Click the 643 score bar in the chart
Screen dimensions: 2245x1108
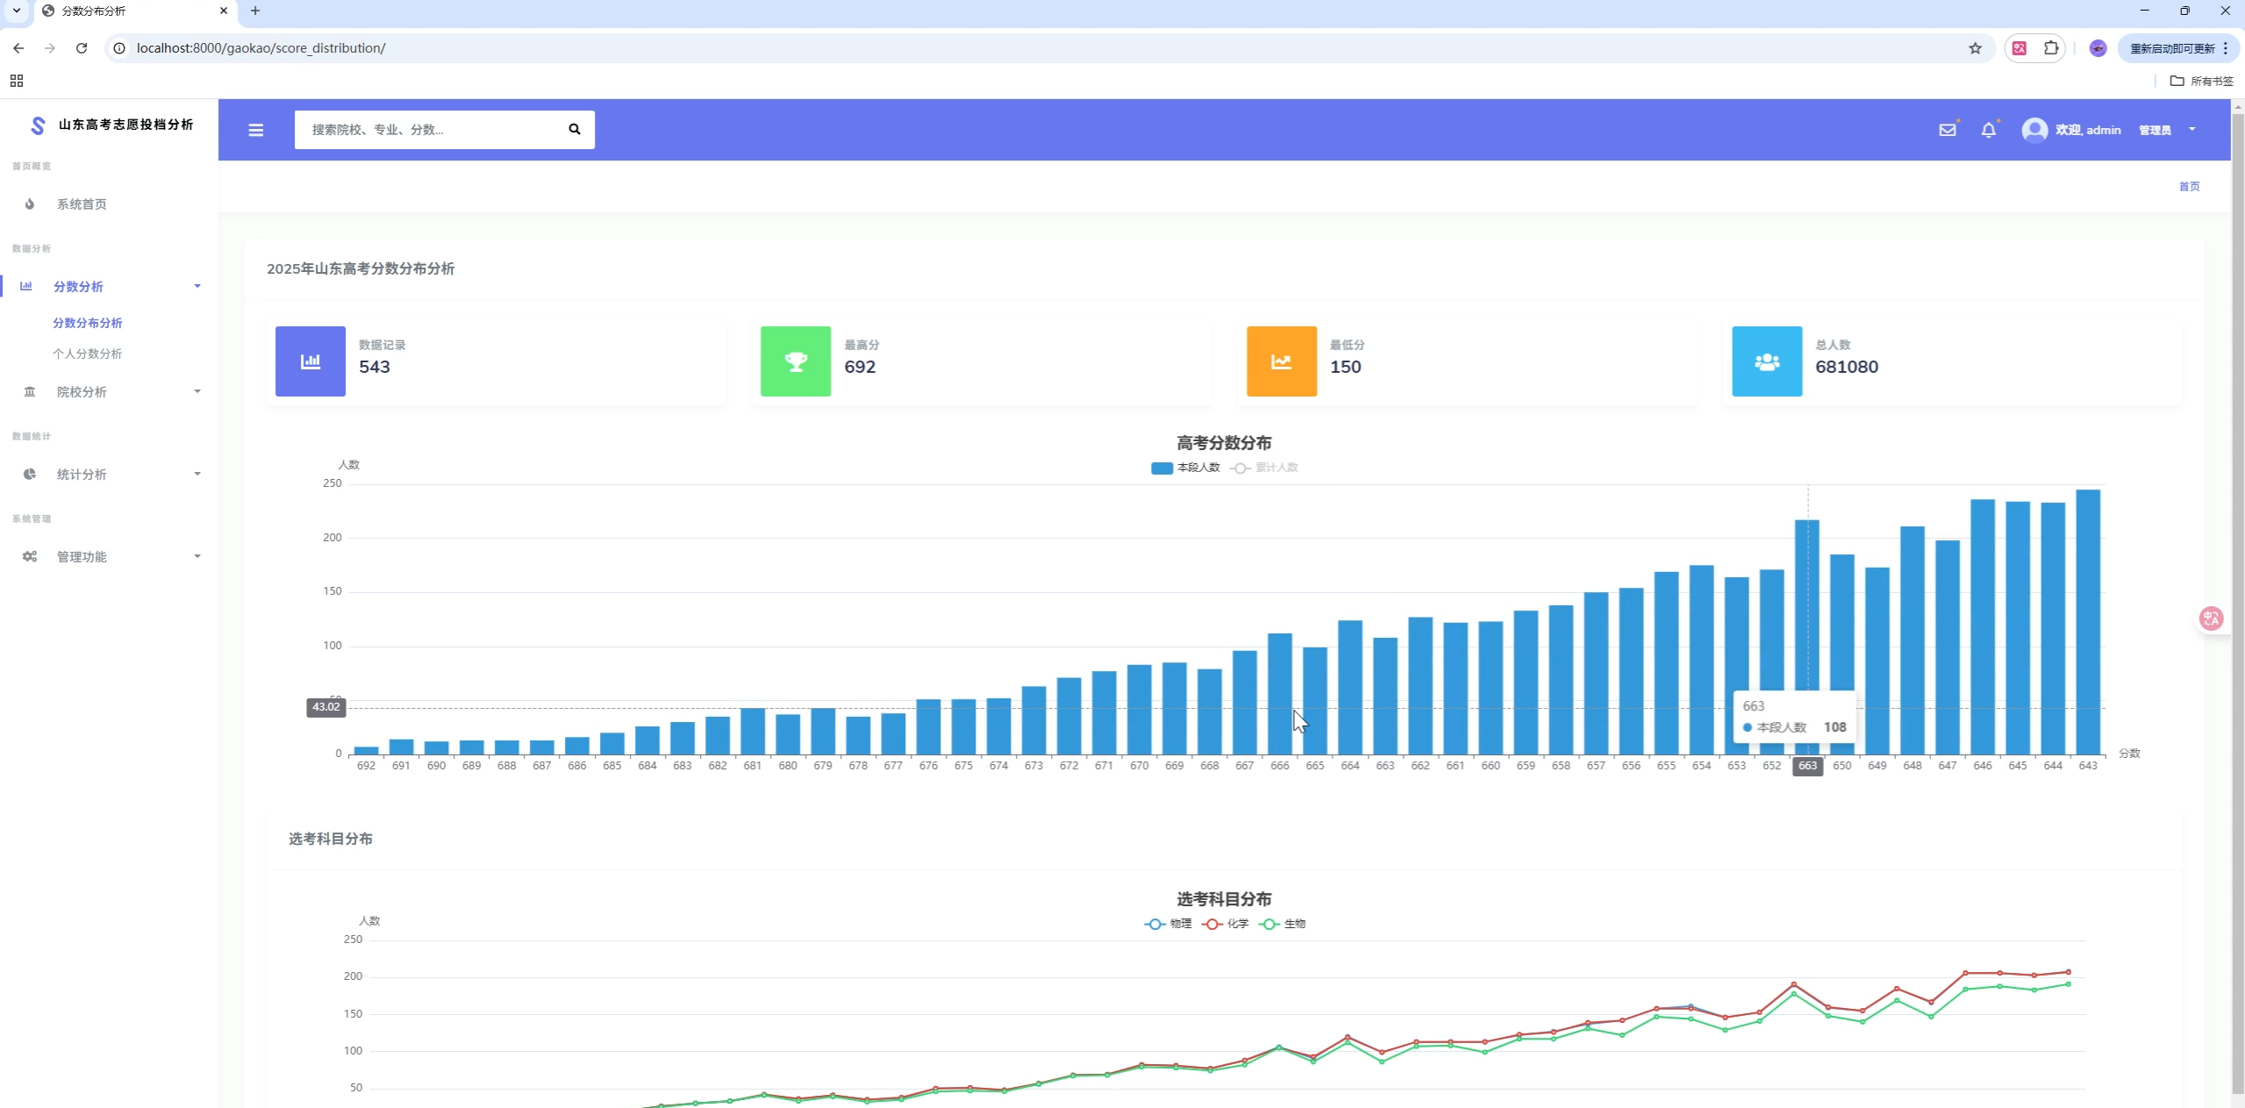2088,622
